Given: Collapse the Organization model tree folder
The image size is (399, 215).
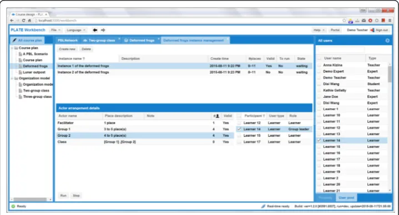Looking at the screenshot, I should (x=12, y=78).
